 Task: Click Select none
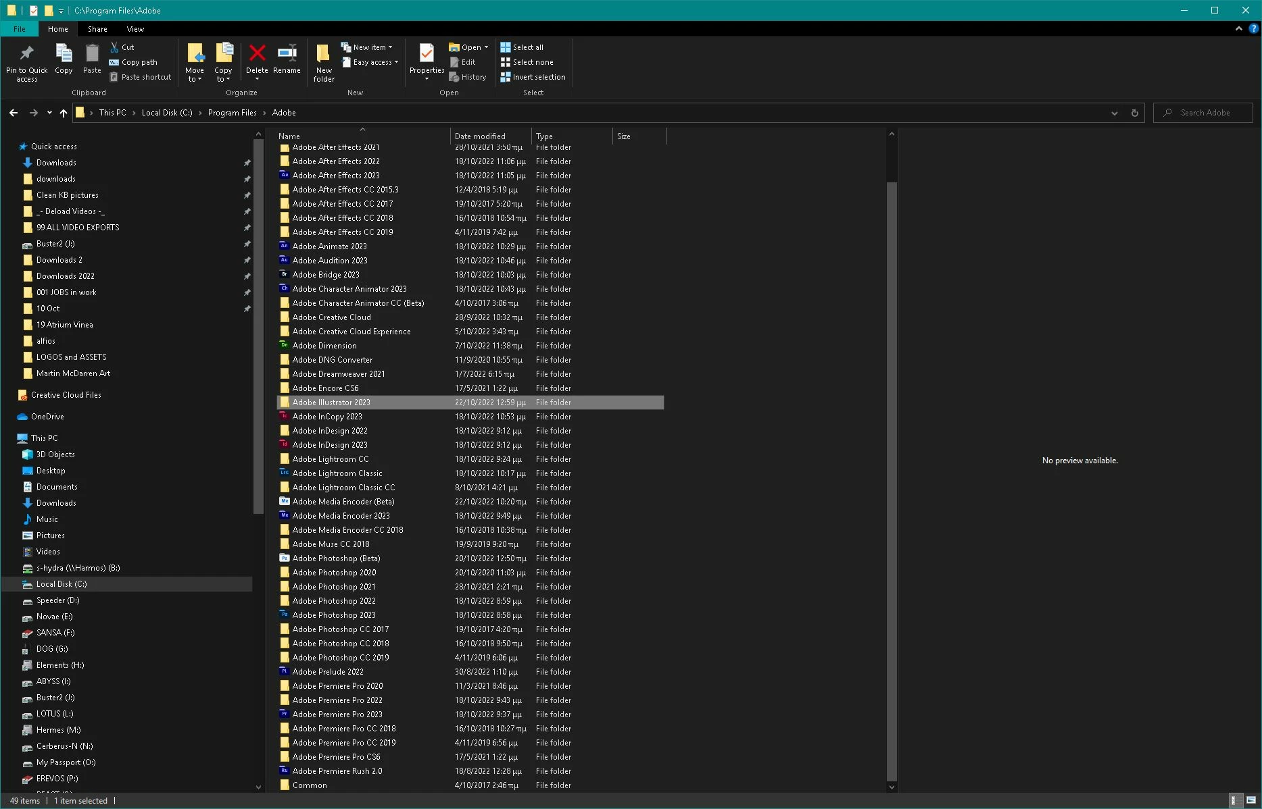coord(527,62)
